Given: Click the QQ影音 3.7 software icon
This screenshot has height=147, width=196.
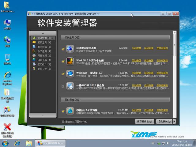Looking at the screenshot, I should pos(70,111).
